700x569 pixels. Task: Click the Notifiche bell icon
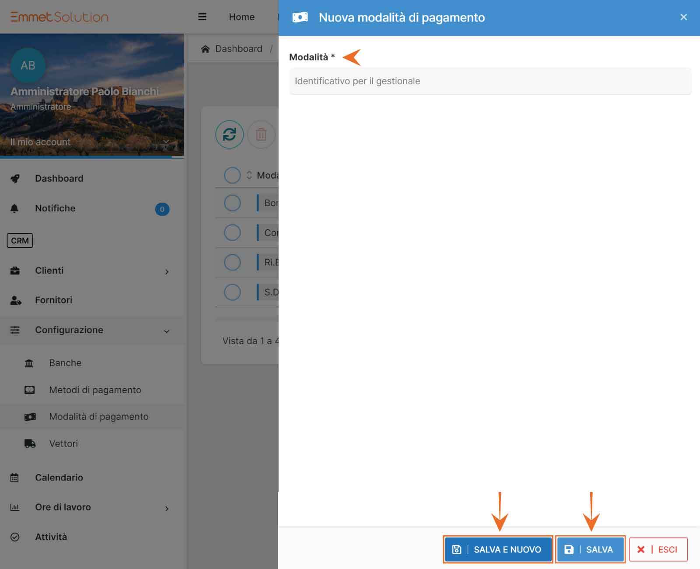coord(14,209)
